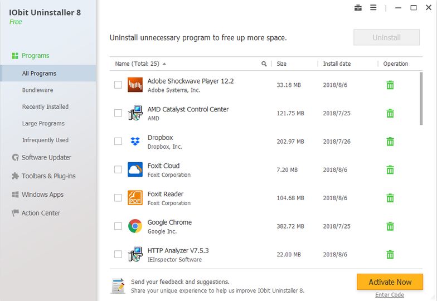
Task: Click the Windows Apps logo icon
Action: point(16,195)
